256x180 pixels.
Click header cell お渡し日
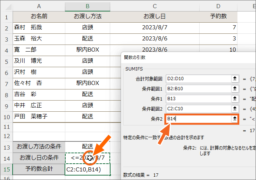(155, 17)
